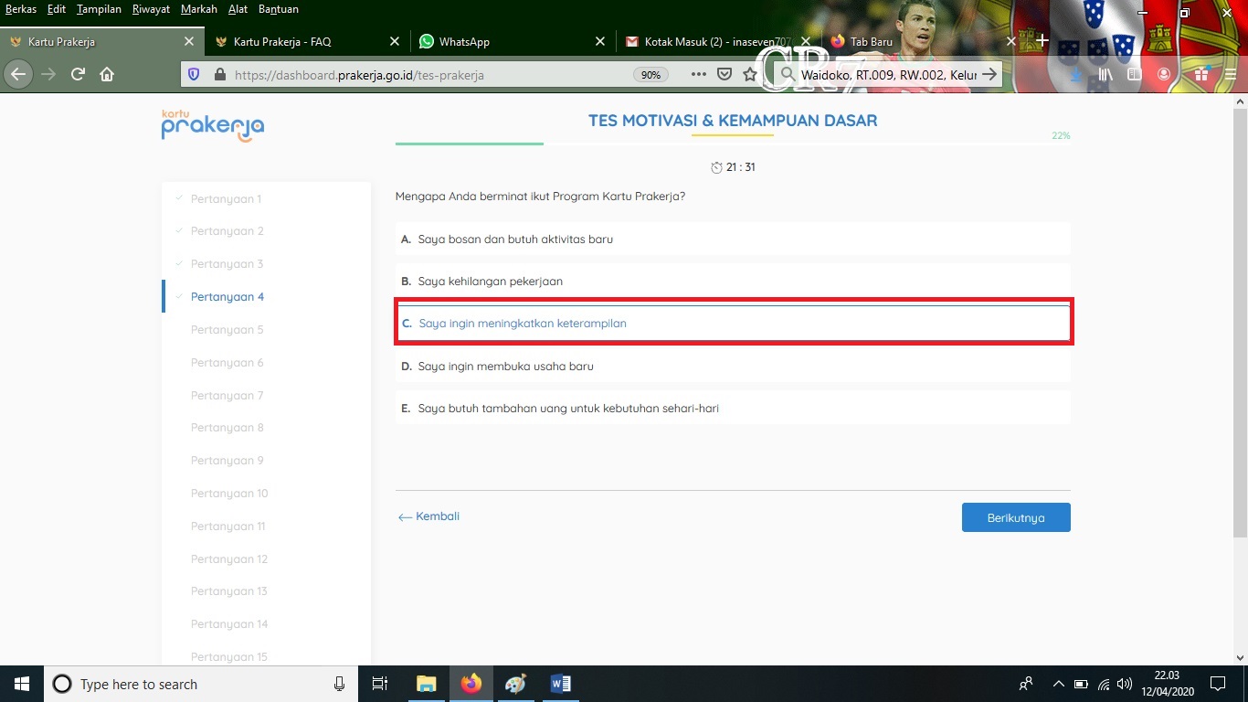Toggle the sidebar view icon

click(1134, 75)
